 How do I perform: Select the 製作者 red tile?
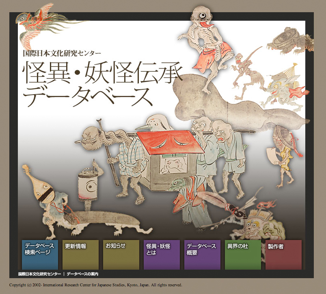click(x=283, y=254)
